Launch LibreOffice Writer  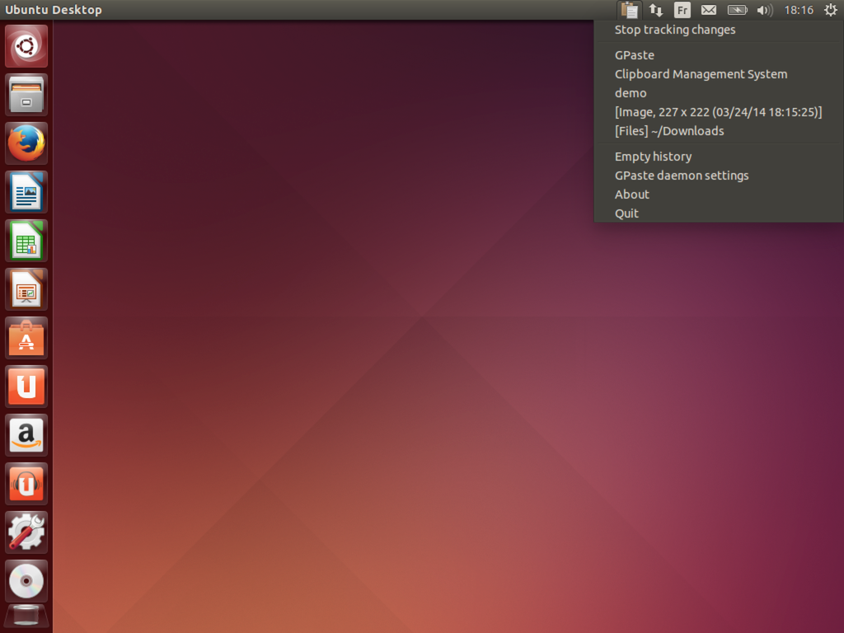(x=26, y=192)
